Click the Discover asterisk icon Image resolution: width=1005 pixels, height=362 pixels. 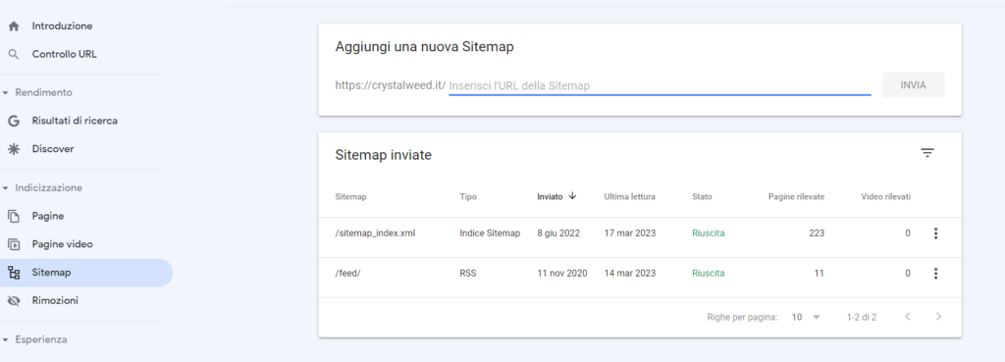pos(14,149)
